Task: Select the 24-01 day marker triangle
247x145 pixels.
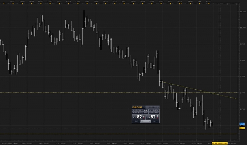Action: click(x=143, y=4)
